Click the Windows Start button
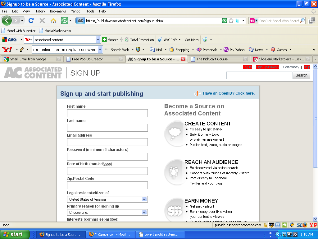Image resolution: width=318 pixels, height=239 pixels. 15,234
